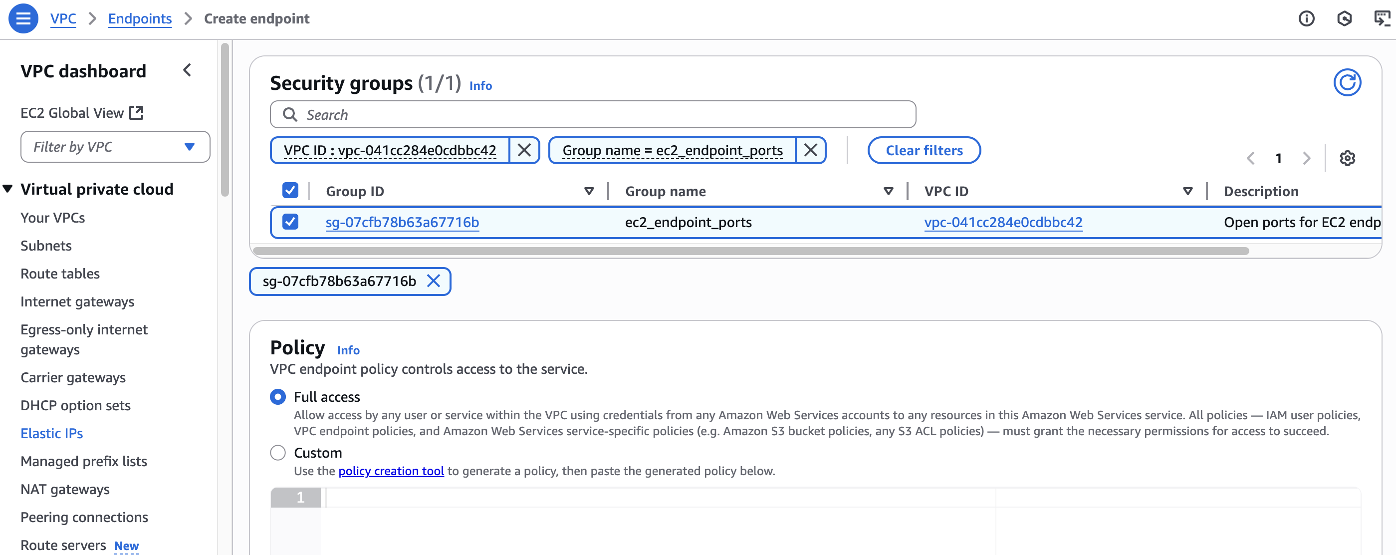Open table preferences gear icon
This screenshot has width=1396, height=555.
coord(1347,158)
